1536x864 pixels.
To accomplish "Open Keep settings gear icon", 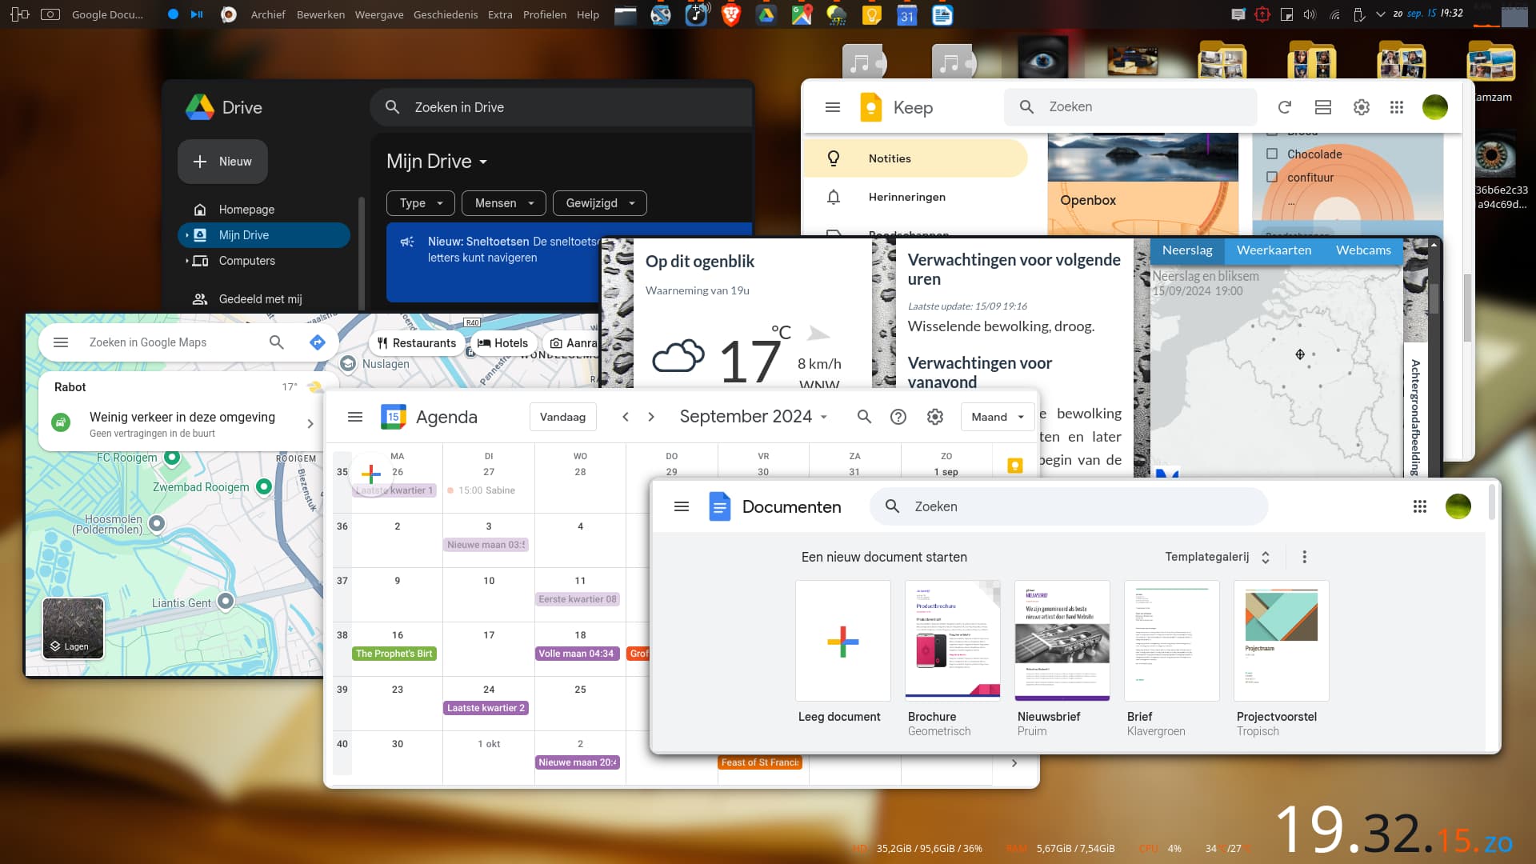I will pos(1362,107).
